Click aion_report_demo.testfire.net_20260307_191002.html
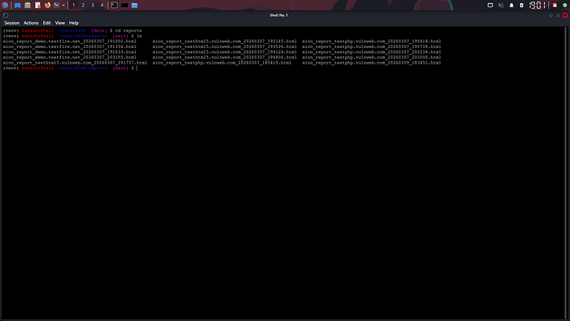 coord(70,42)
